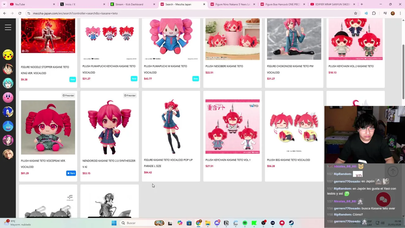Viewport: 405px width, 228px height.
Task: Click the New badge on Noodle Stopper card
Action: (x=73, y=79)
